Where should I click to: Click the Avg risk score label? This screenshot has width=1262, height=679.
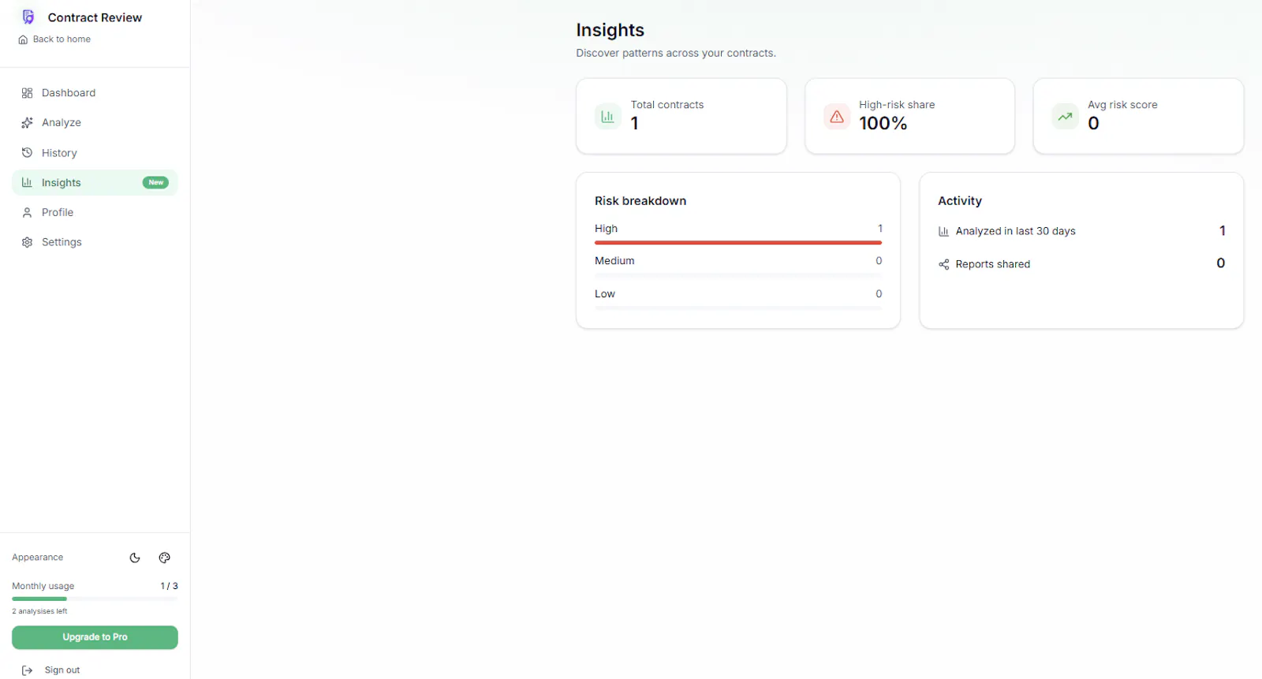pyautogui.click(x=1122, y=105)
